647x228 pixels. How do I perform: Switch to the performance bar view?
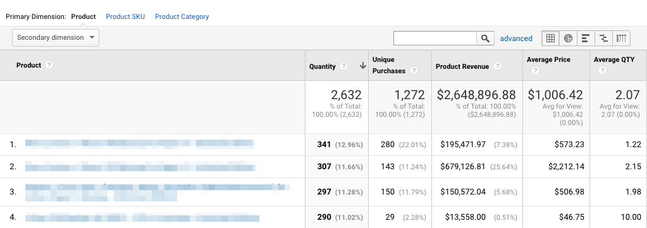point(586,39)
